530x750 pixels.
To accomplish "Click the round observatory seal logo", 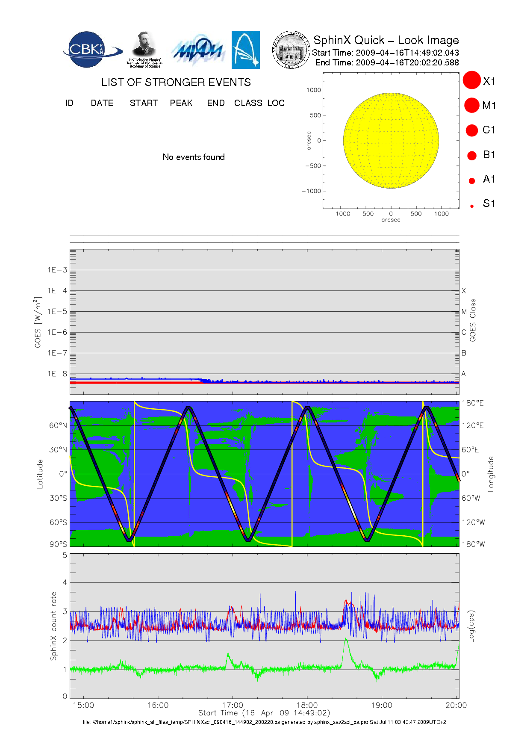I will tap(291, 50).
